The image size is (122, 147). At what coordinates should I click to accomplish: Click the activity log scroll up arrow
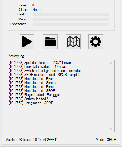(x=112, y=63)
